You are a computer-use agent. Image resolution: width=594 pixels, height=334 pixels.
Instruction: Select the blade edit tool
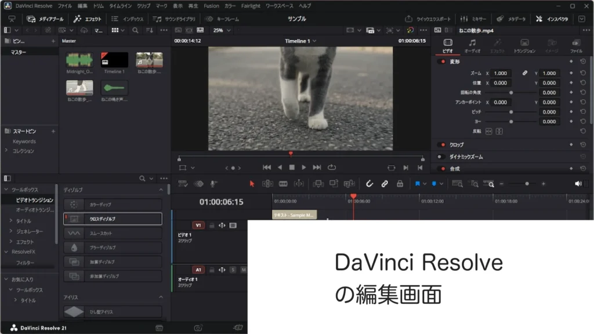pyautogui.click(x=283, y=184)
